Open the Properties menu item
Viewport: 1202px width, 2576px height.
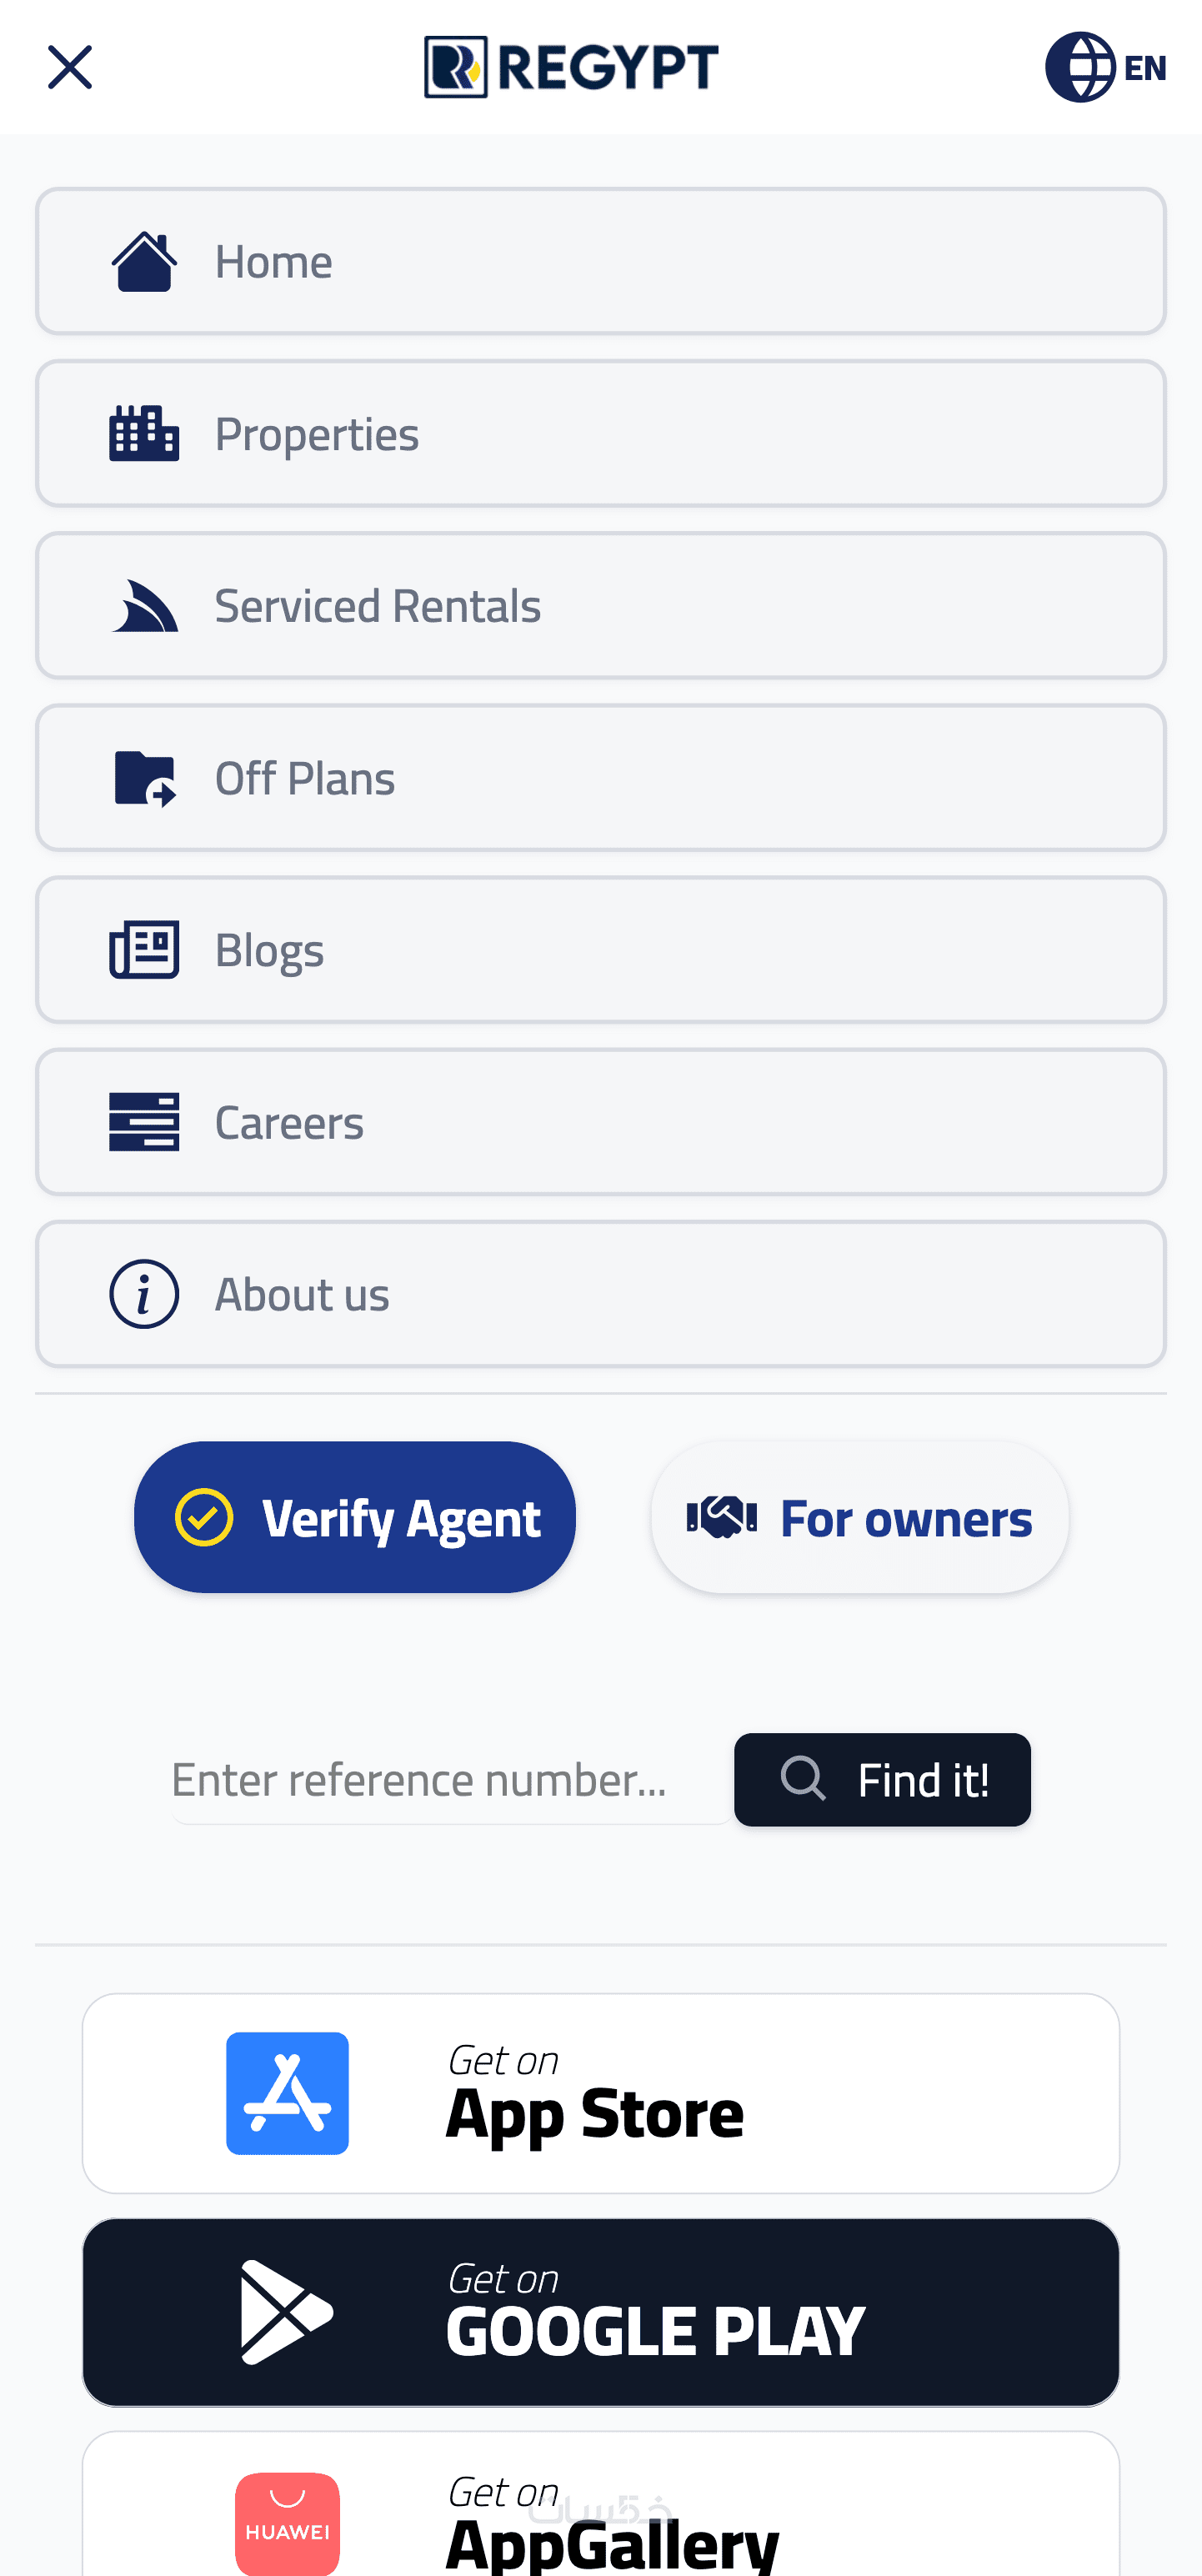(600, 433)
